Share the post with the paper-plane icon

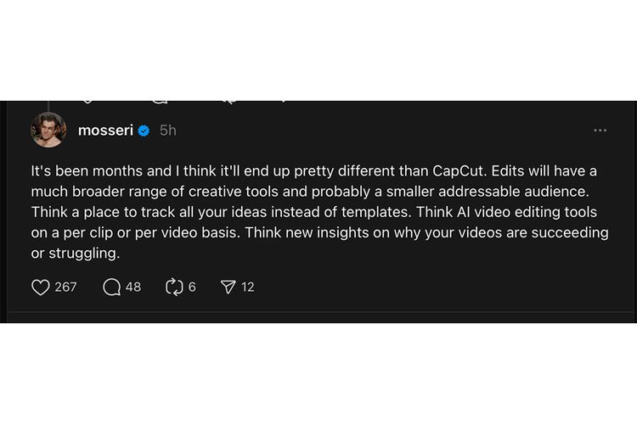228,287
